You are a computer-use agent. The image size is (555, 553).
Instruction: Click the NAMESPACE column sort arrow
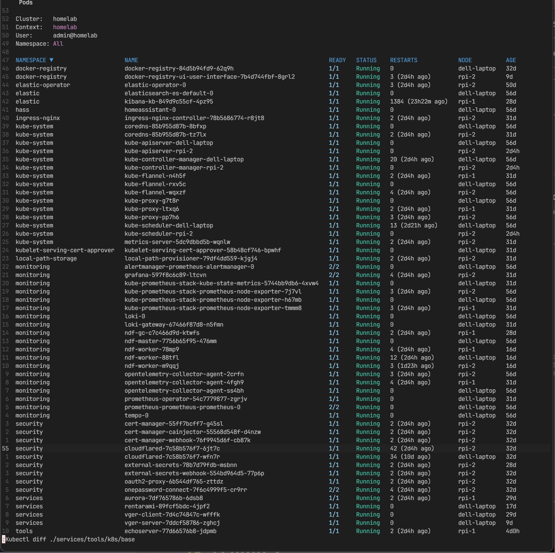[x=52, y=60]
